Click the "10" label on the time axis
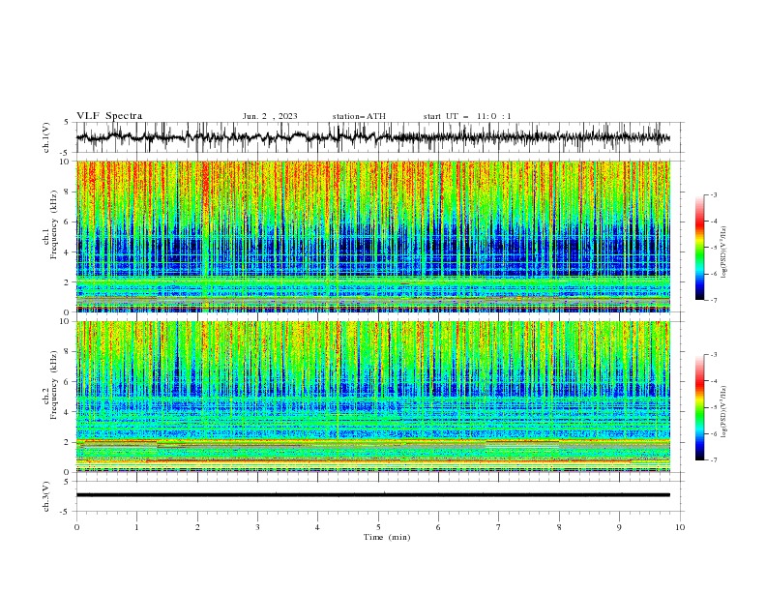This screenshot has width=766, height=592. point(680,527)
